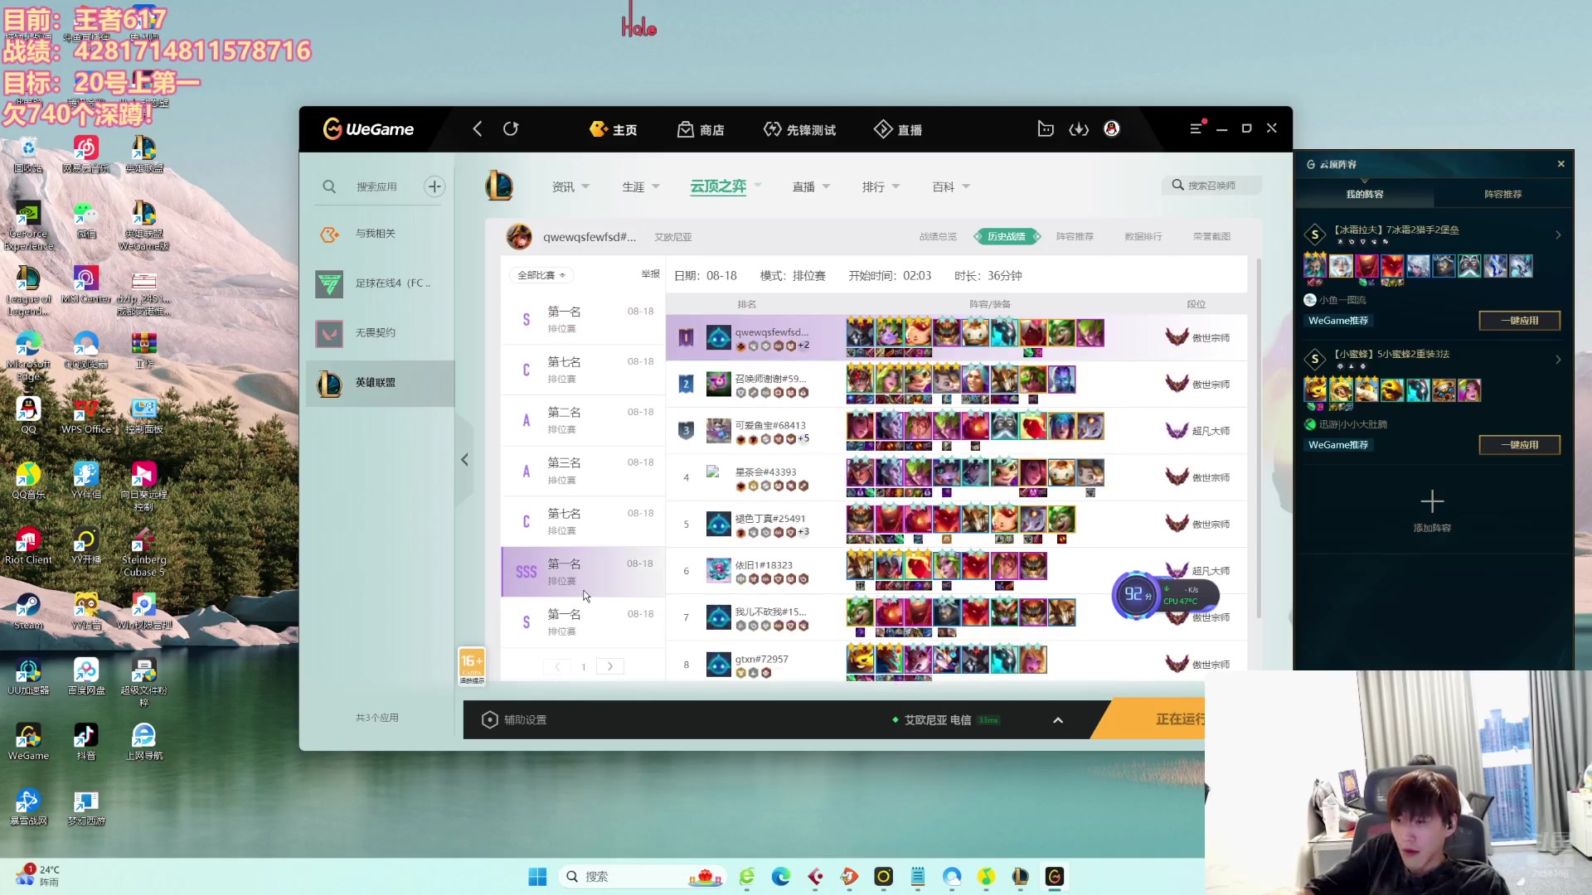Open the WeGame folder icon in header

(x=1046, y=129)
